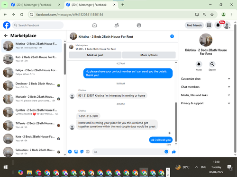
Task: Mute the conversation with bell icon
Action: [x=199, y=64]
